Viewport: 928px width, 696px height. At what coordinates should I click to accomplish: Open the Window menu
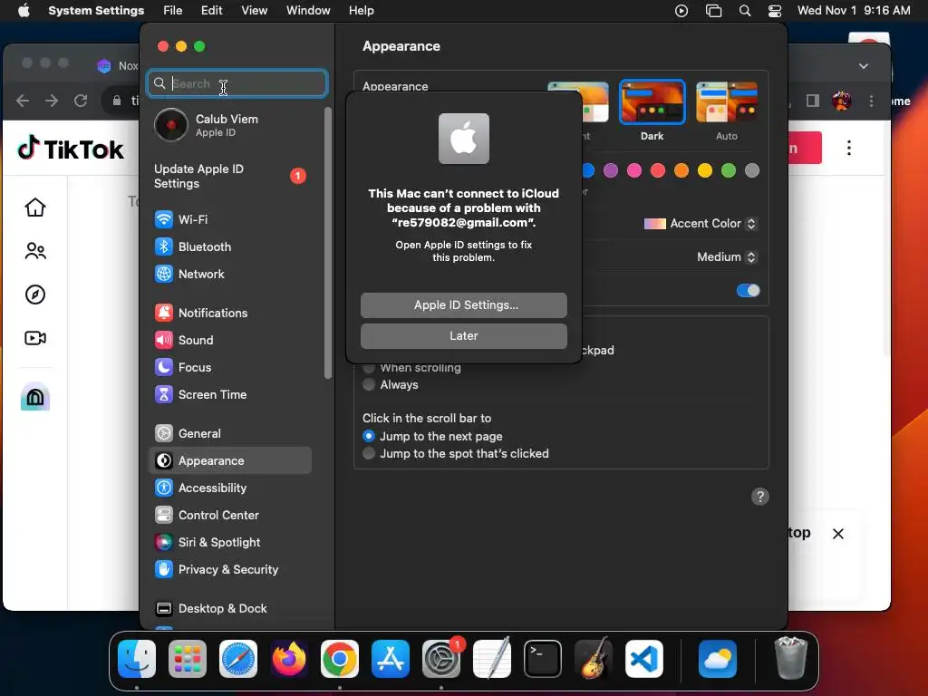click(x=308, y=11)
